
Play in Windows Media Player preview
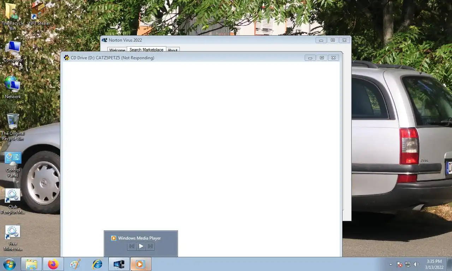[141, 246]
